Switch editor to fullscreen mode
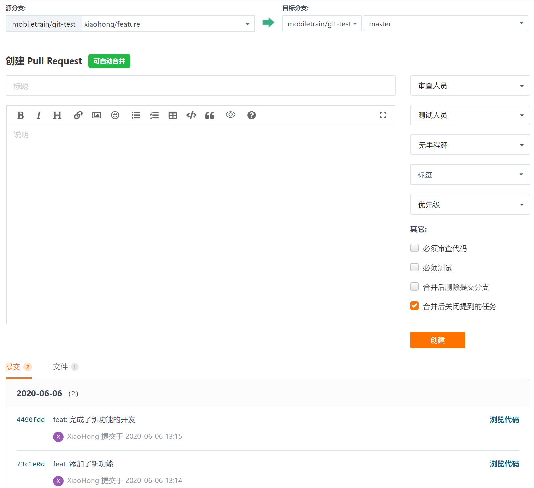Screen dimensions: 534x488 [383, 115]
